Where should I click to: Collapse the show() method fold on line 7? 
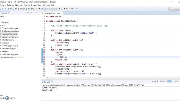(46, 31)
